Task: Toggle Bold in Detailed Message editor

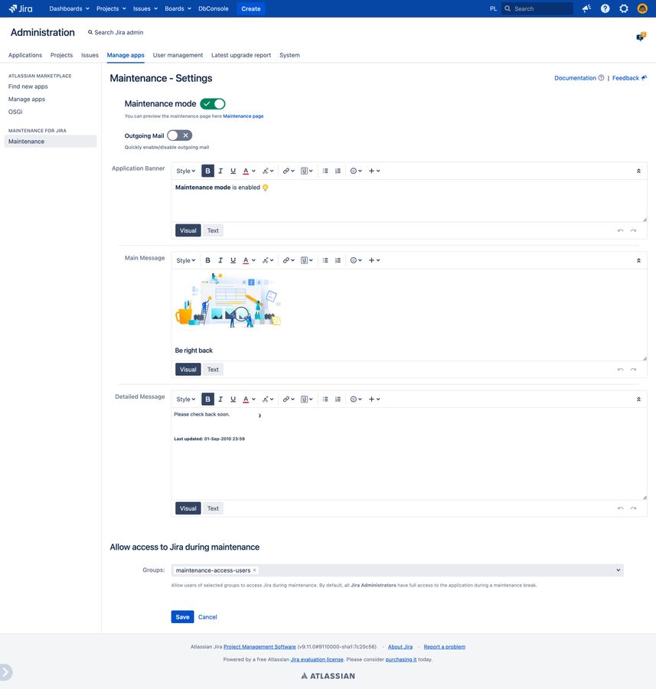Action: [208, 399]
